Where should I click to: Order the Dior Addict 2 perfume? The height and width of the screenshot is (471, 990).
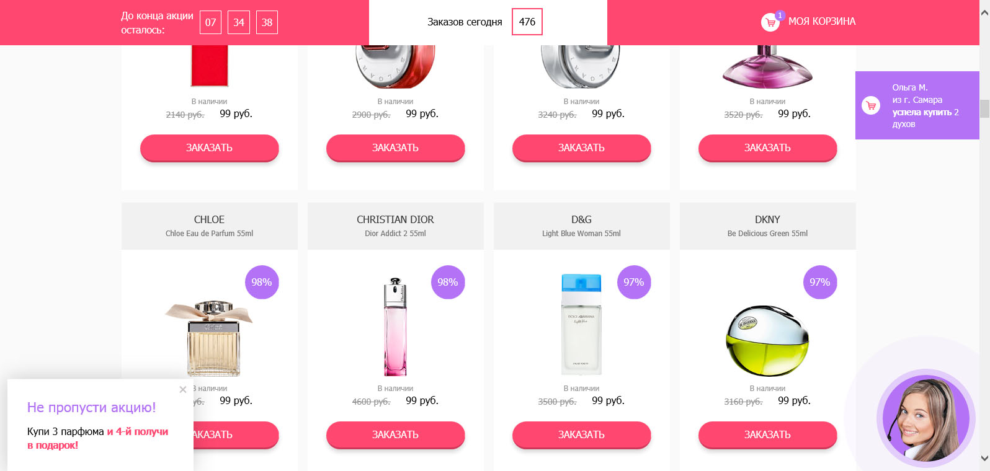pyautogui.click(x=395, y=434)
